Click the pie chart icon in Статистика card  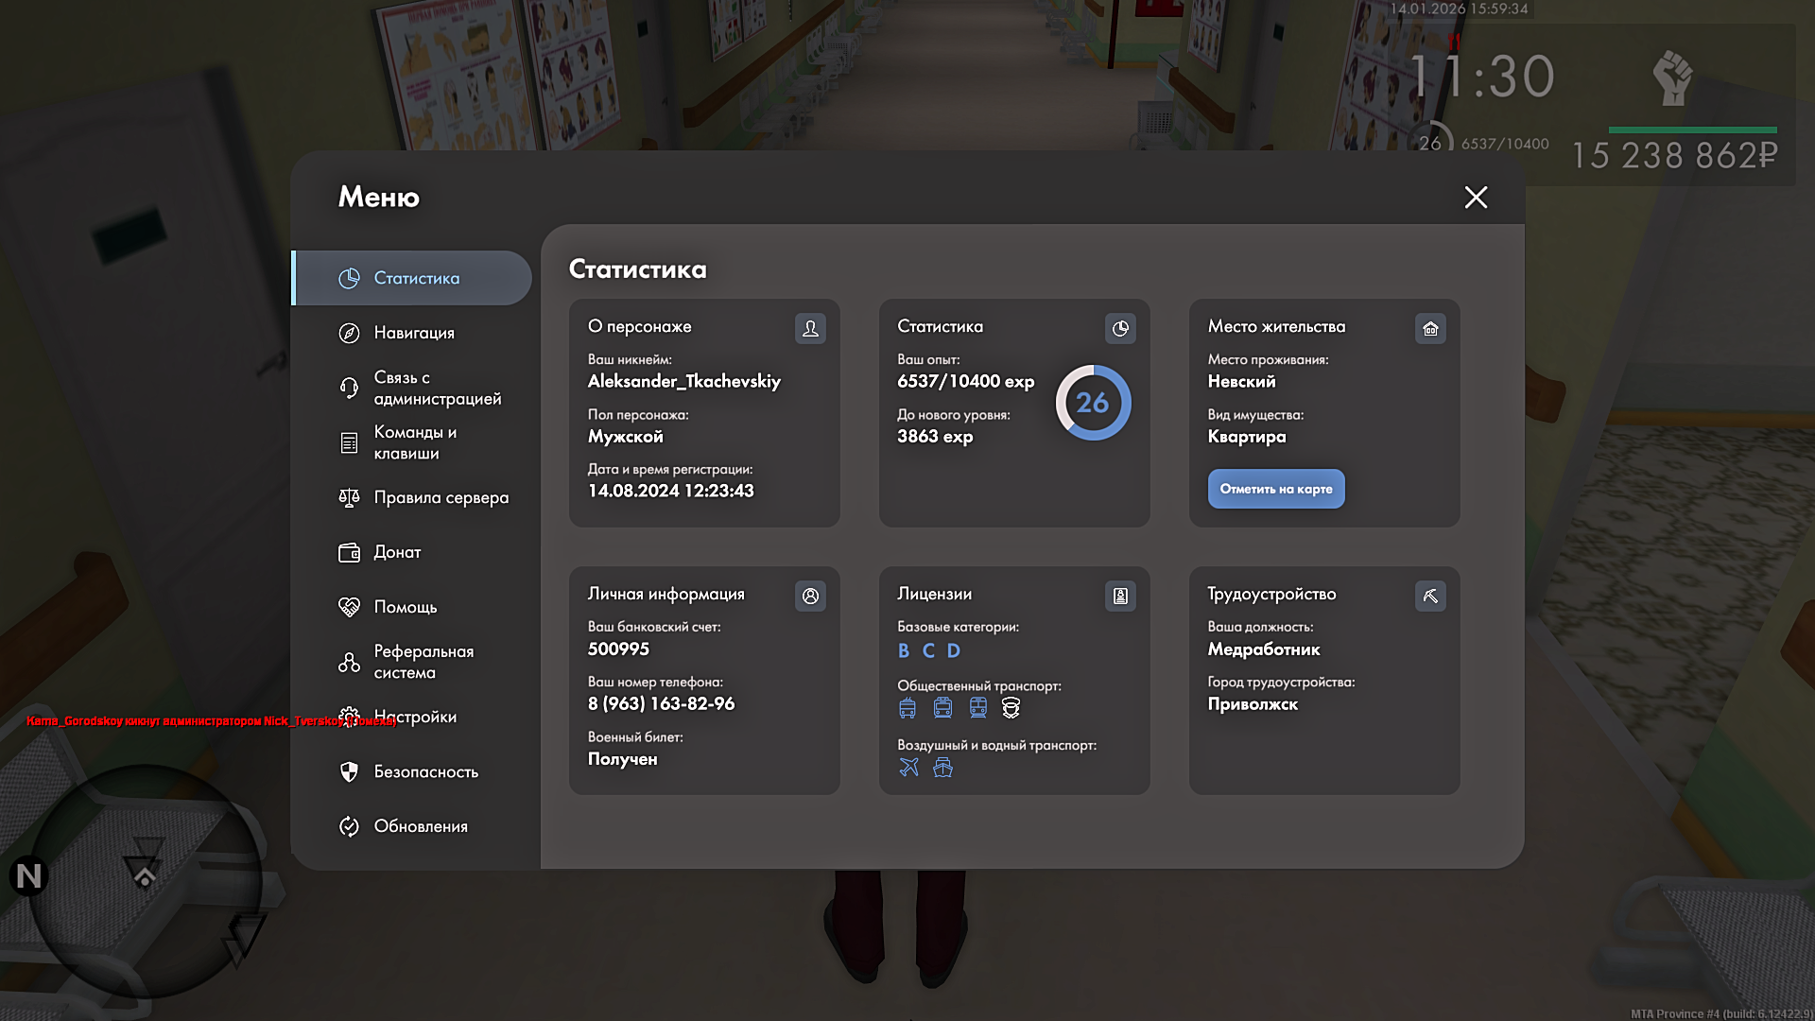(x=1120, y=328)
